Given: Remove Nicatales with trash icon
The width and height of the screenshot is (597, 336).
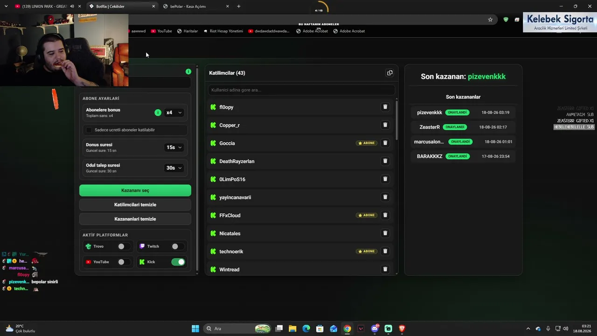Looking at the screenshot, I should (x=385, y=233).
